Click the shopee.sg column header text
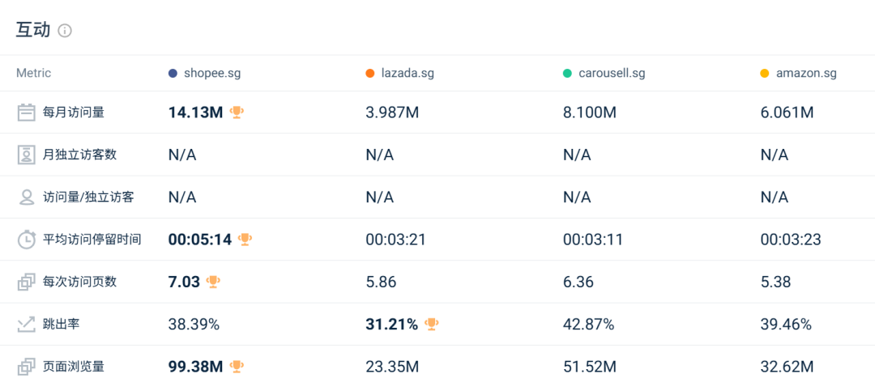 (212, 74)
